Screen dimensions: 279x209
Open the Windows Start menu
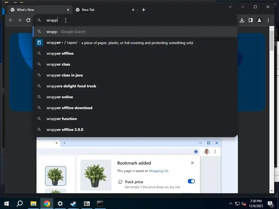point(7,204)
